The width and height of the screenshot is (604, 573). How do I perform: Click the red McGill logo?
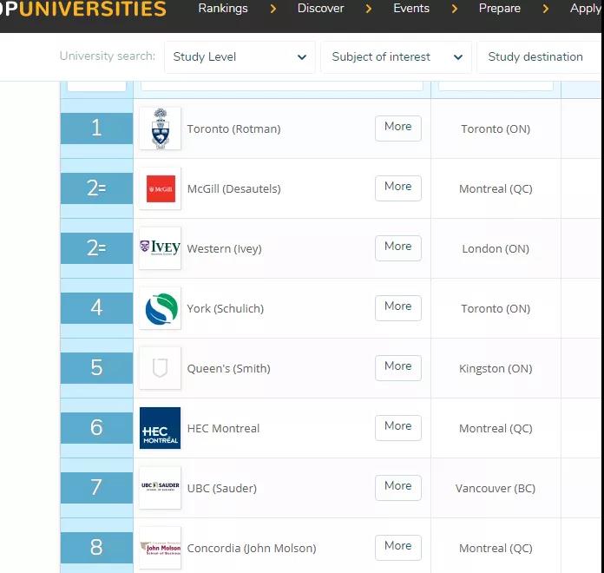[x=160, y=188]
